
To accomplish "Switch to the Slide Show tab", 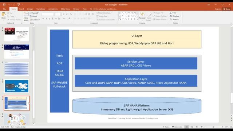I will tap(66, 9).
